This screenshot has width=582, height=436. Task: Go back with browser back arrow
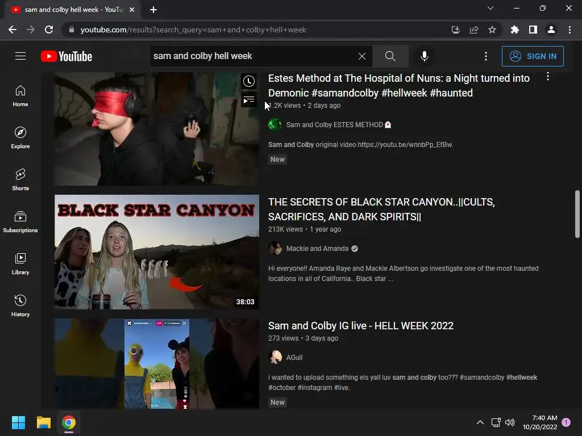(x=13, y=30)
